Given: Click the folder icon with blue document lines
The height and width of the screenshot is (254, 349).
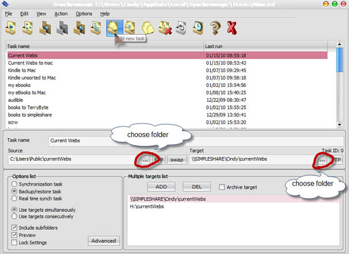Looking at the screenshot, I should click(96, 28).
